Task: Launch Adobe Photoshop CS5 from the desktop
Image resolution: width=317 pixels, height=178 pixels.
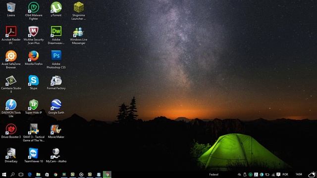Action: click(56, 59)
